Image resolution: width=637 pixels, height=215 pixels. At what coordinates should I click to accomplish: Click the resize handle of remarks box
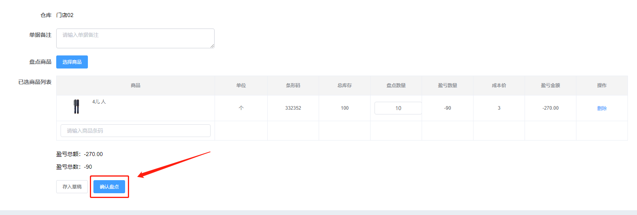tap(212, 46)
